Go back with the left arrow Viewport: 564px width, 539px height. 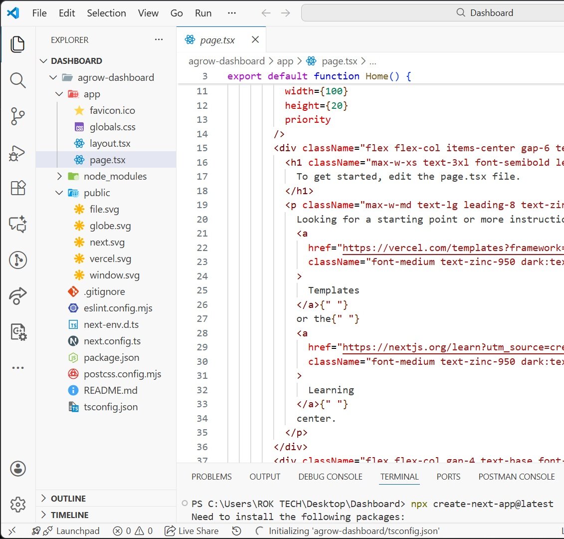tap(266, 13)
